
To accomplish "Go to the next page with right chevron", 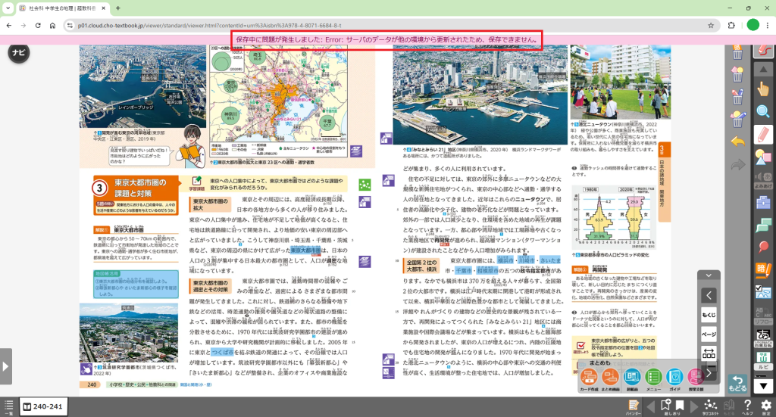I will [x=709, y=373].
